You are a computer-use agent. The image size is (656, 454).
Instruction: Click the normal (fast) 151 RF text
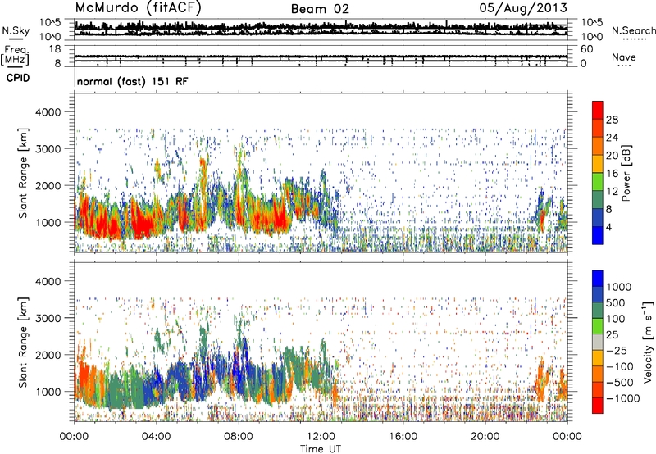click(x=132, y=81)
